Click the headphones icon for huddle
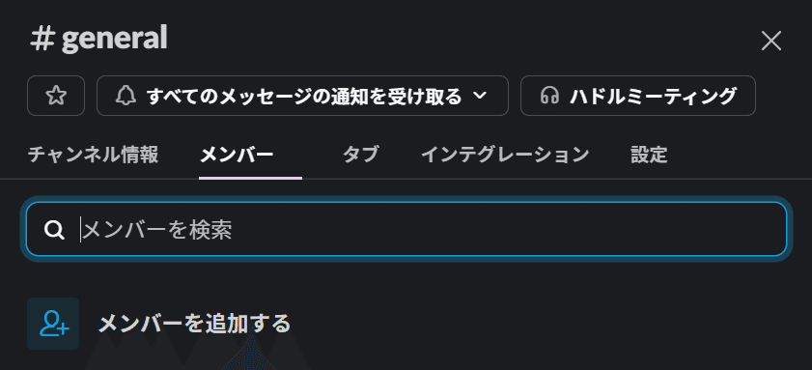Image resolution: width=812 pixels, height=370 pixels. coord(549,96)
